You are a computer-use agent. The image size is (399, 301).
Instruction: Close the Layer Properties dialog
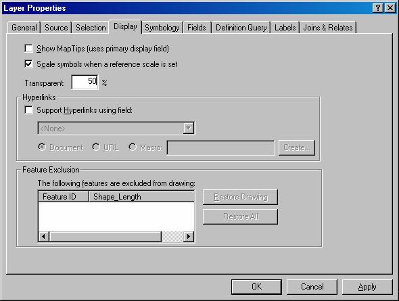pos(390,8)
